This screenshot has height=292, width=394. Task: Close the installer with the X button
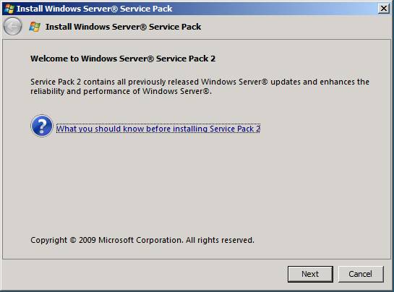[x=384, y=9]
